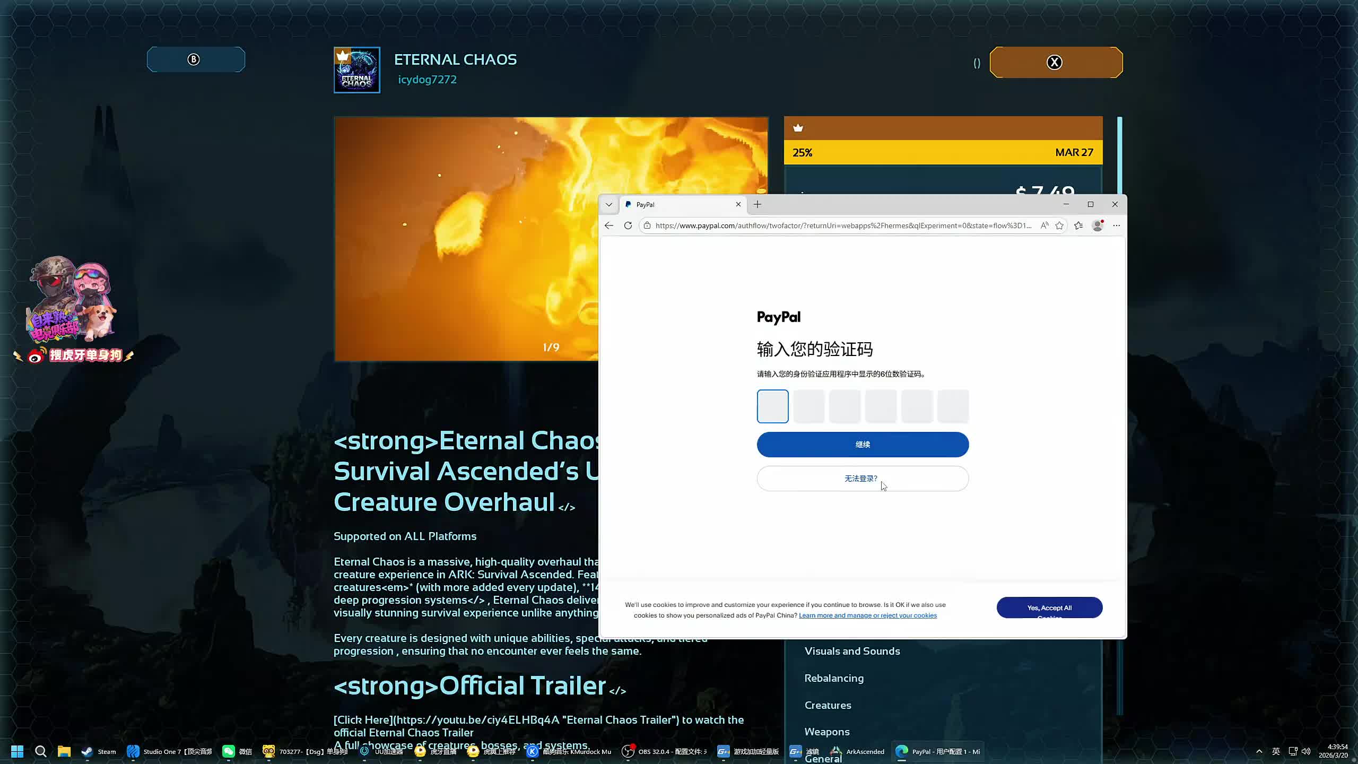The height and width of the screenshot is (764, 1358).
Task: Refresh the PayPal page
Action: tap(628, 225)
